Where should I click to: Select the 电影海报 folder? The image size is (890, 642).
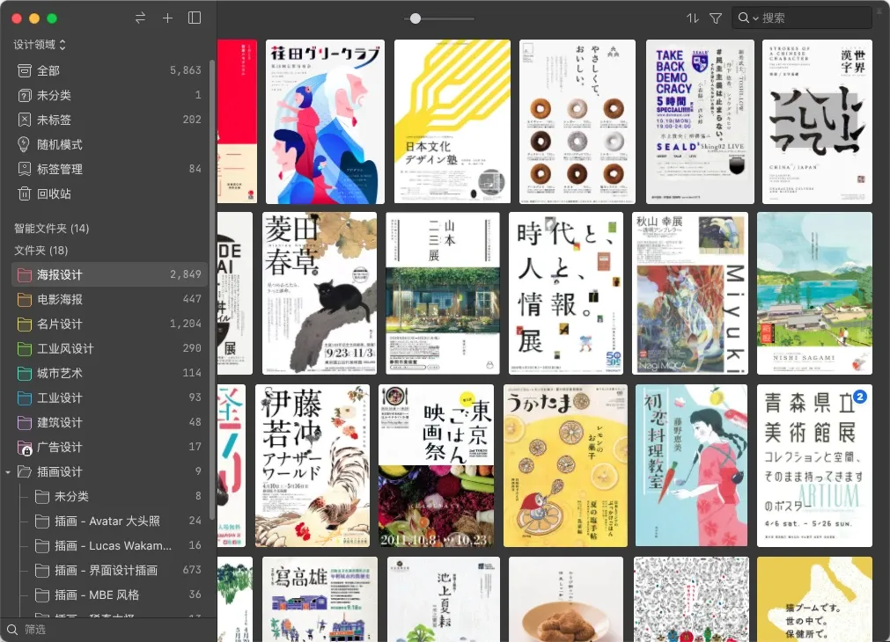coord(109,299)
